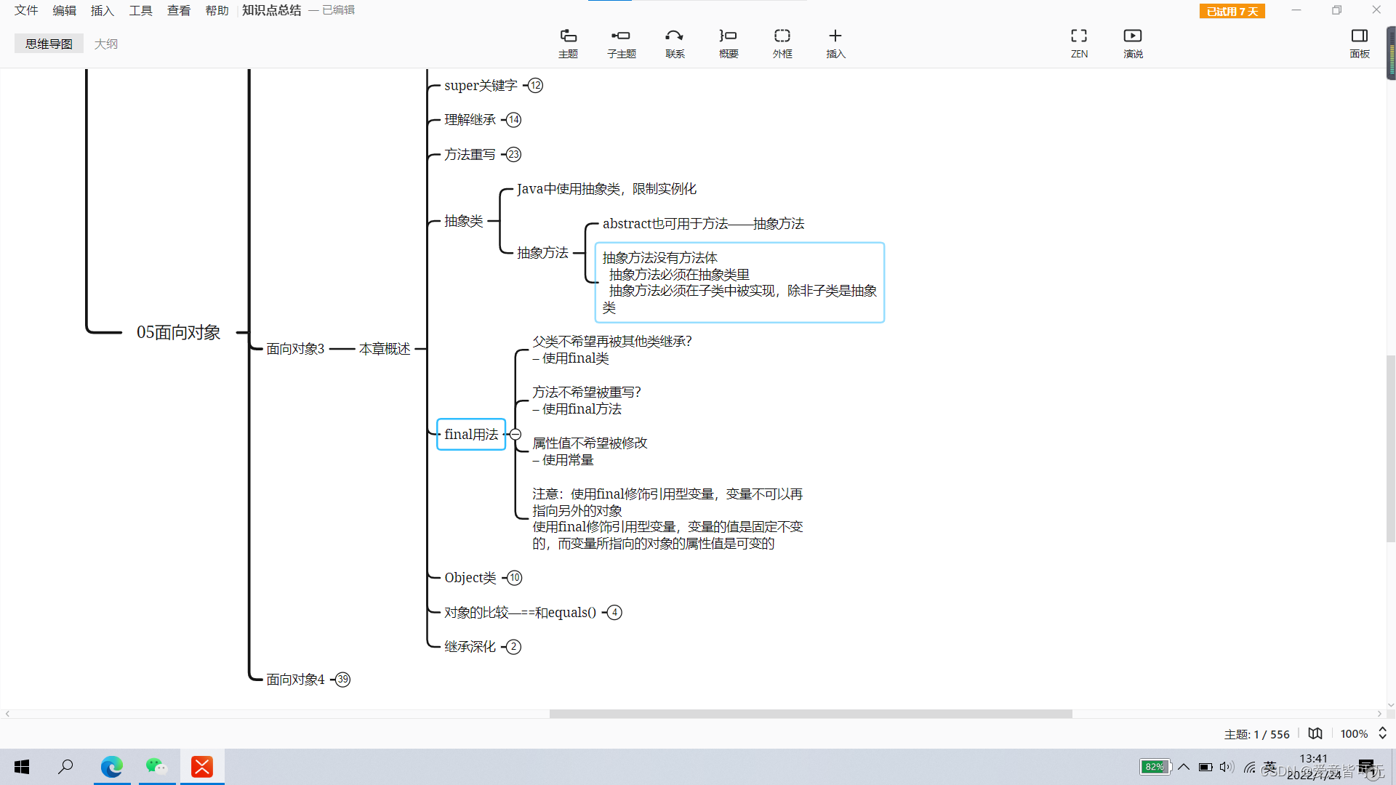Select the 联系 relationship tool
1396x785 pixels.
pos(675,43)
